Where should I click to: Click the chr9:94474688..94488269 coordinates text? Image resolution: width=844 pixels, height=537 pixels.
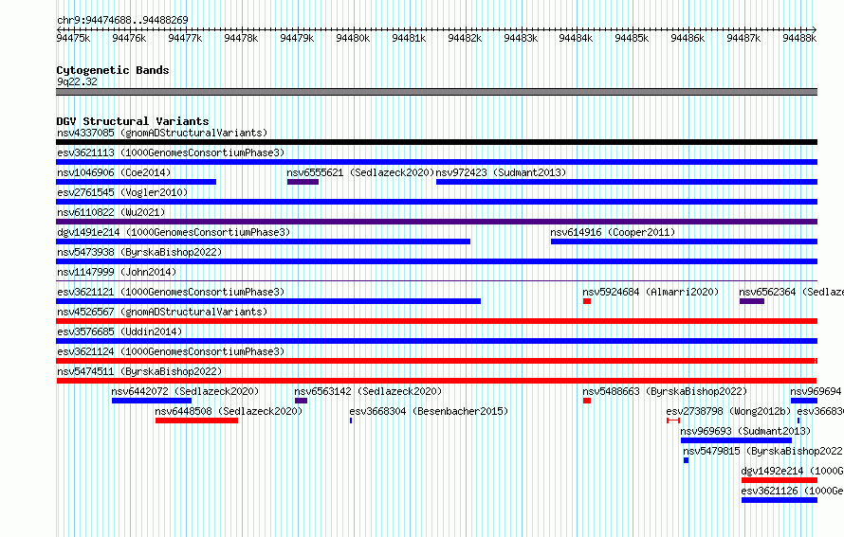tap(122, 20)
